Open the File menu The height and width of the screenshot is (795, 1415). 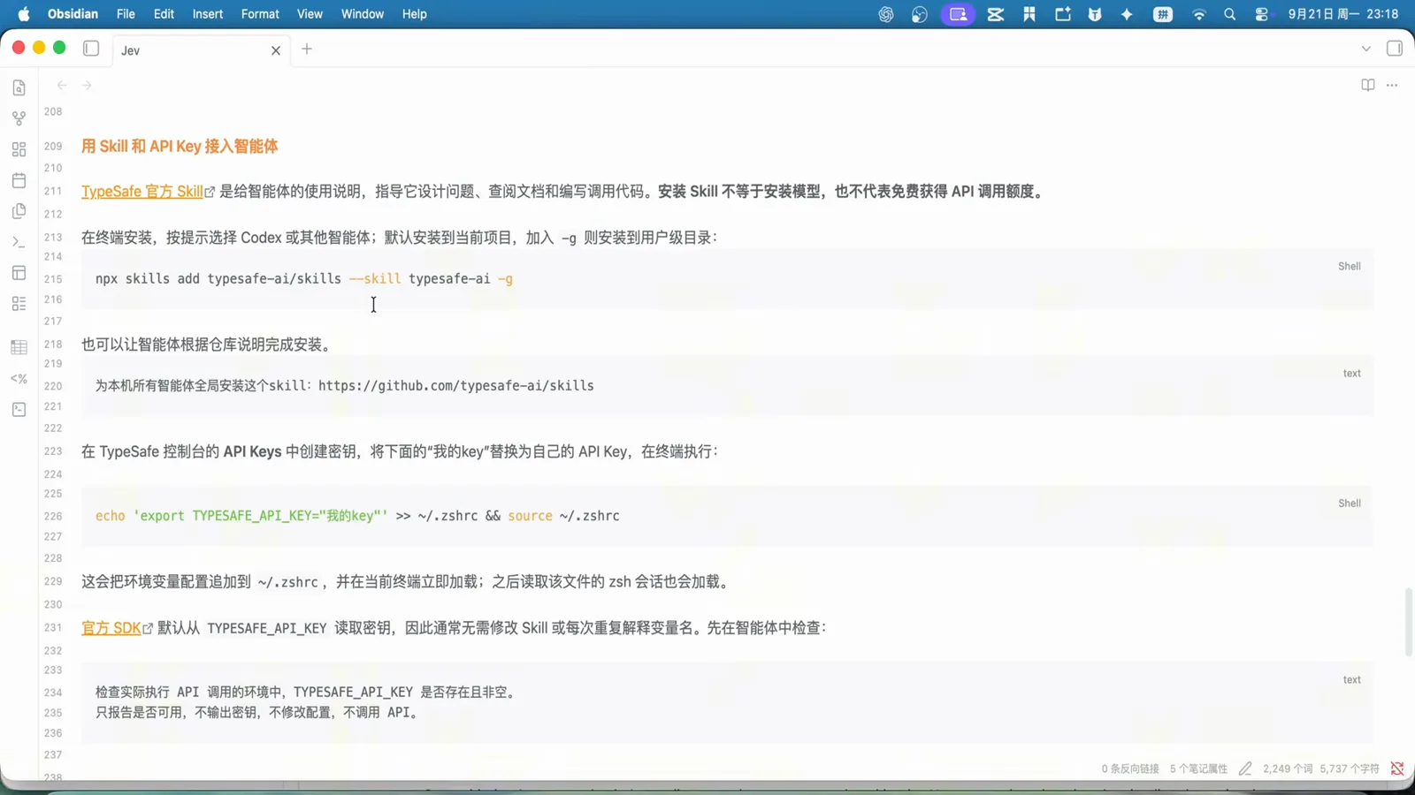tap(126, 14)
